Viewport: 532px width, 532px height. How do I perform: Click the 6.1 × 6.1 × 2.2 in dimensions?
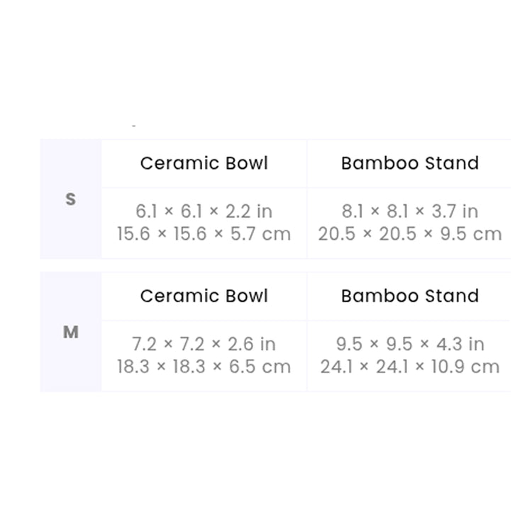click(x=204, y=211)
